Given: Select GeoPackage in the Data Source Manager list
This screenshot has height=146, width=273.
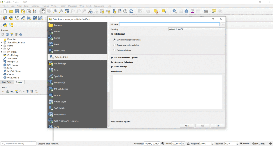Looking at the screenshot, I should (78, 63).
